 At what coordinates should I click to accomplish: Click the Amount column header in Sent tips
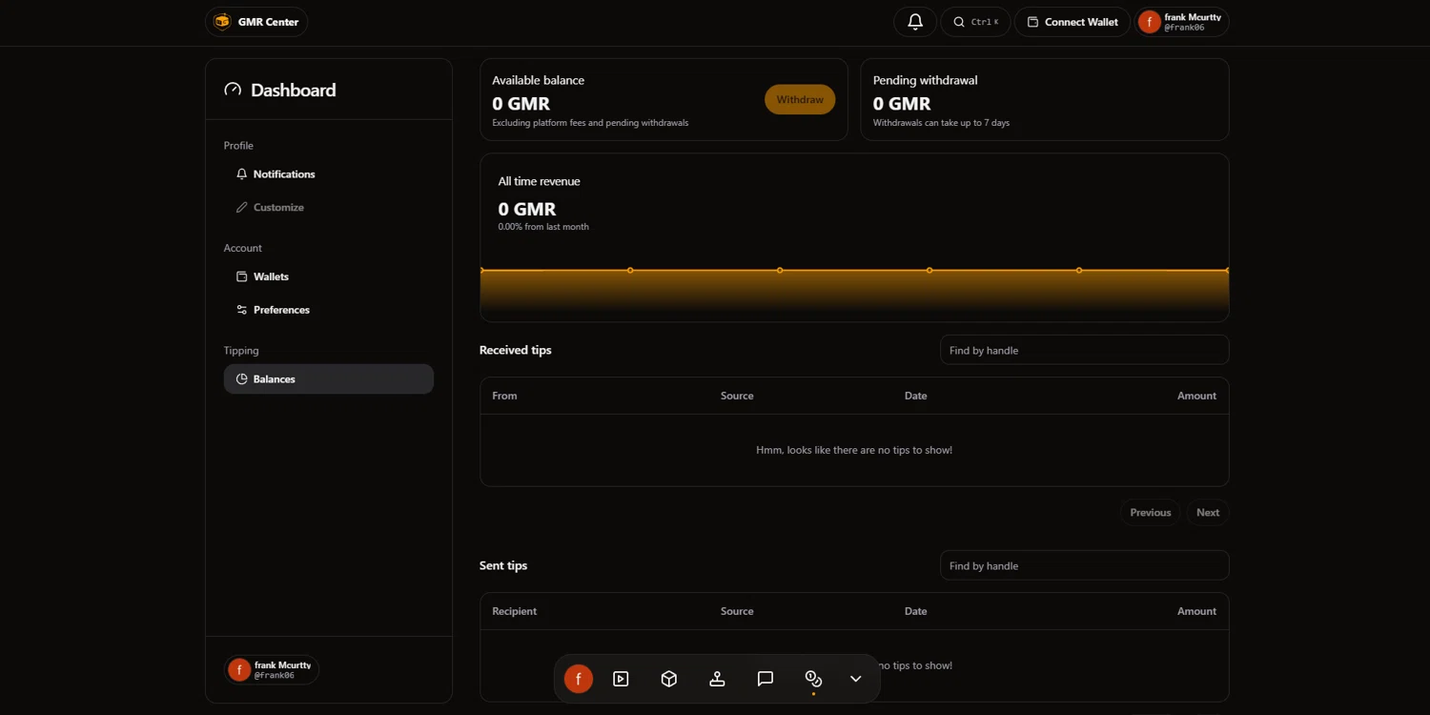(1196, 611)
